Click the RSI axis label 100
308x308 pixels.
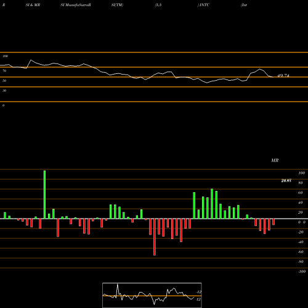6,56
